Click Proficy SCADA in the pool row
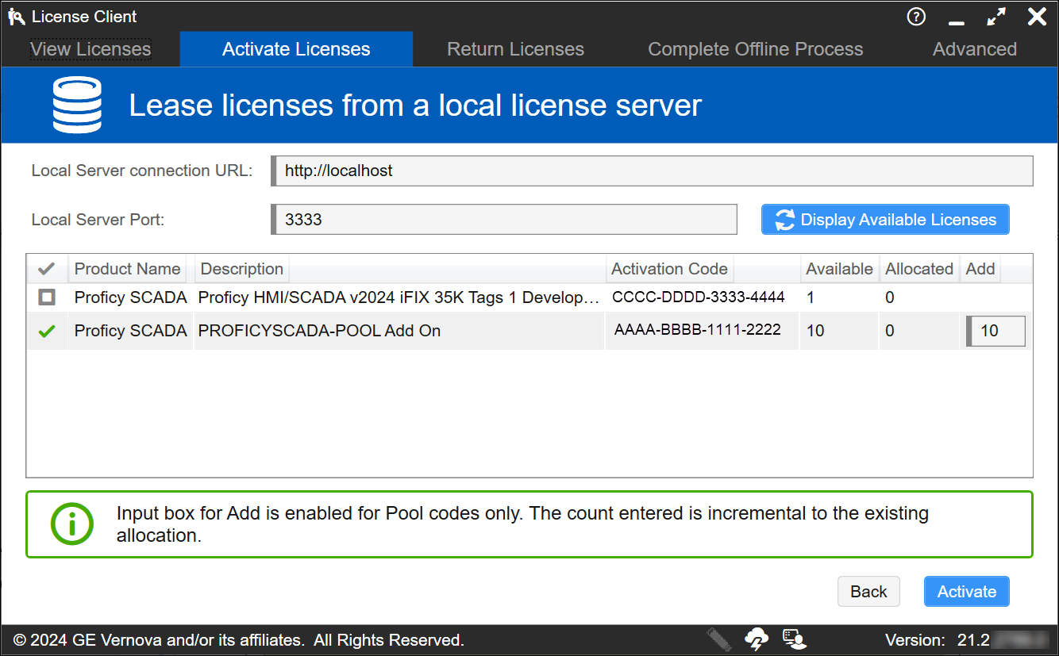The width and height of the screenshot is (1059, 656). tap(130, 331)
